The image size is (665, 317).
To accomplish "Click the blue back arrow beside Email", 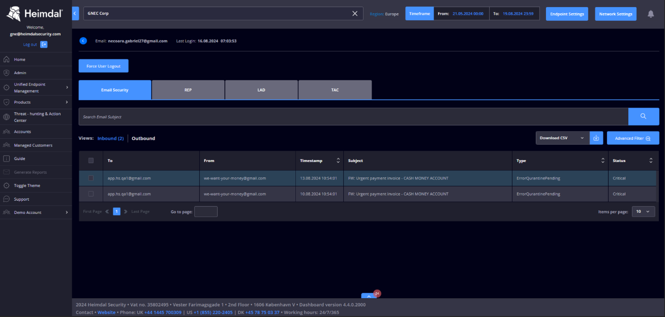I will [83, 41].
